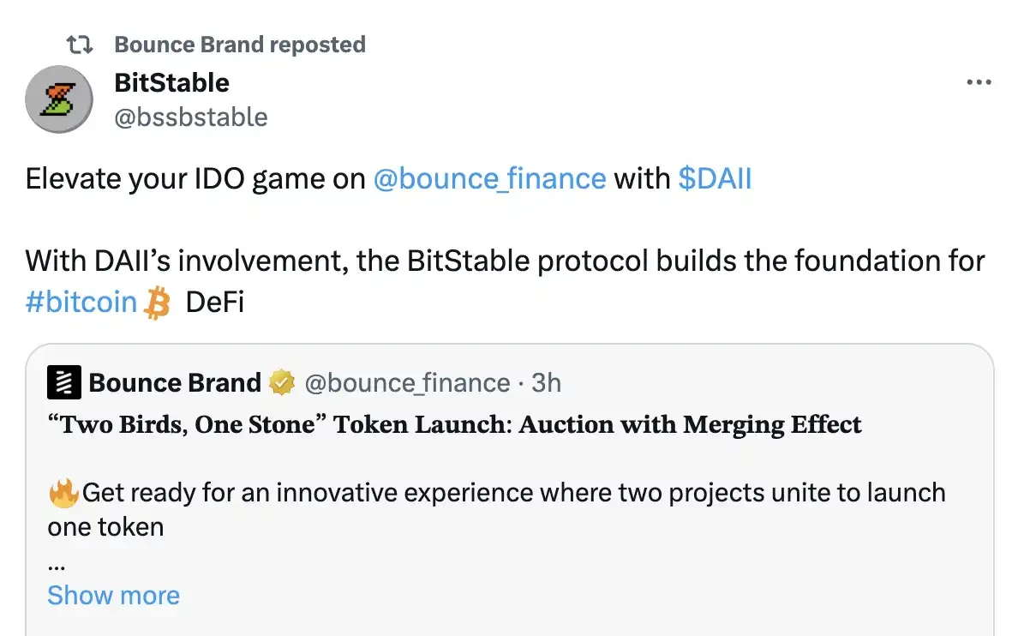This screenshot has height=636, width=1018.
Task: Click @bounce_finance handle in quoted tweet
Action: point(407,382)
